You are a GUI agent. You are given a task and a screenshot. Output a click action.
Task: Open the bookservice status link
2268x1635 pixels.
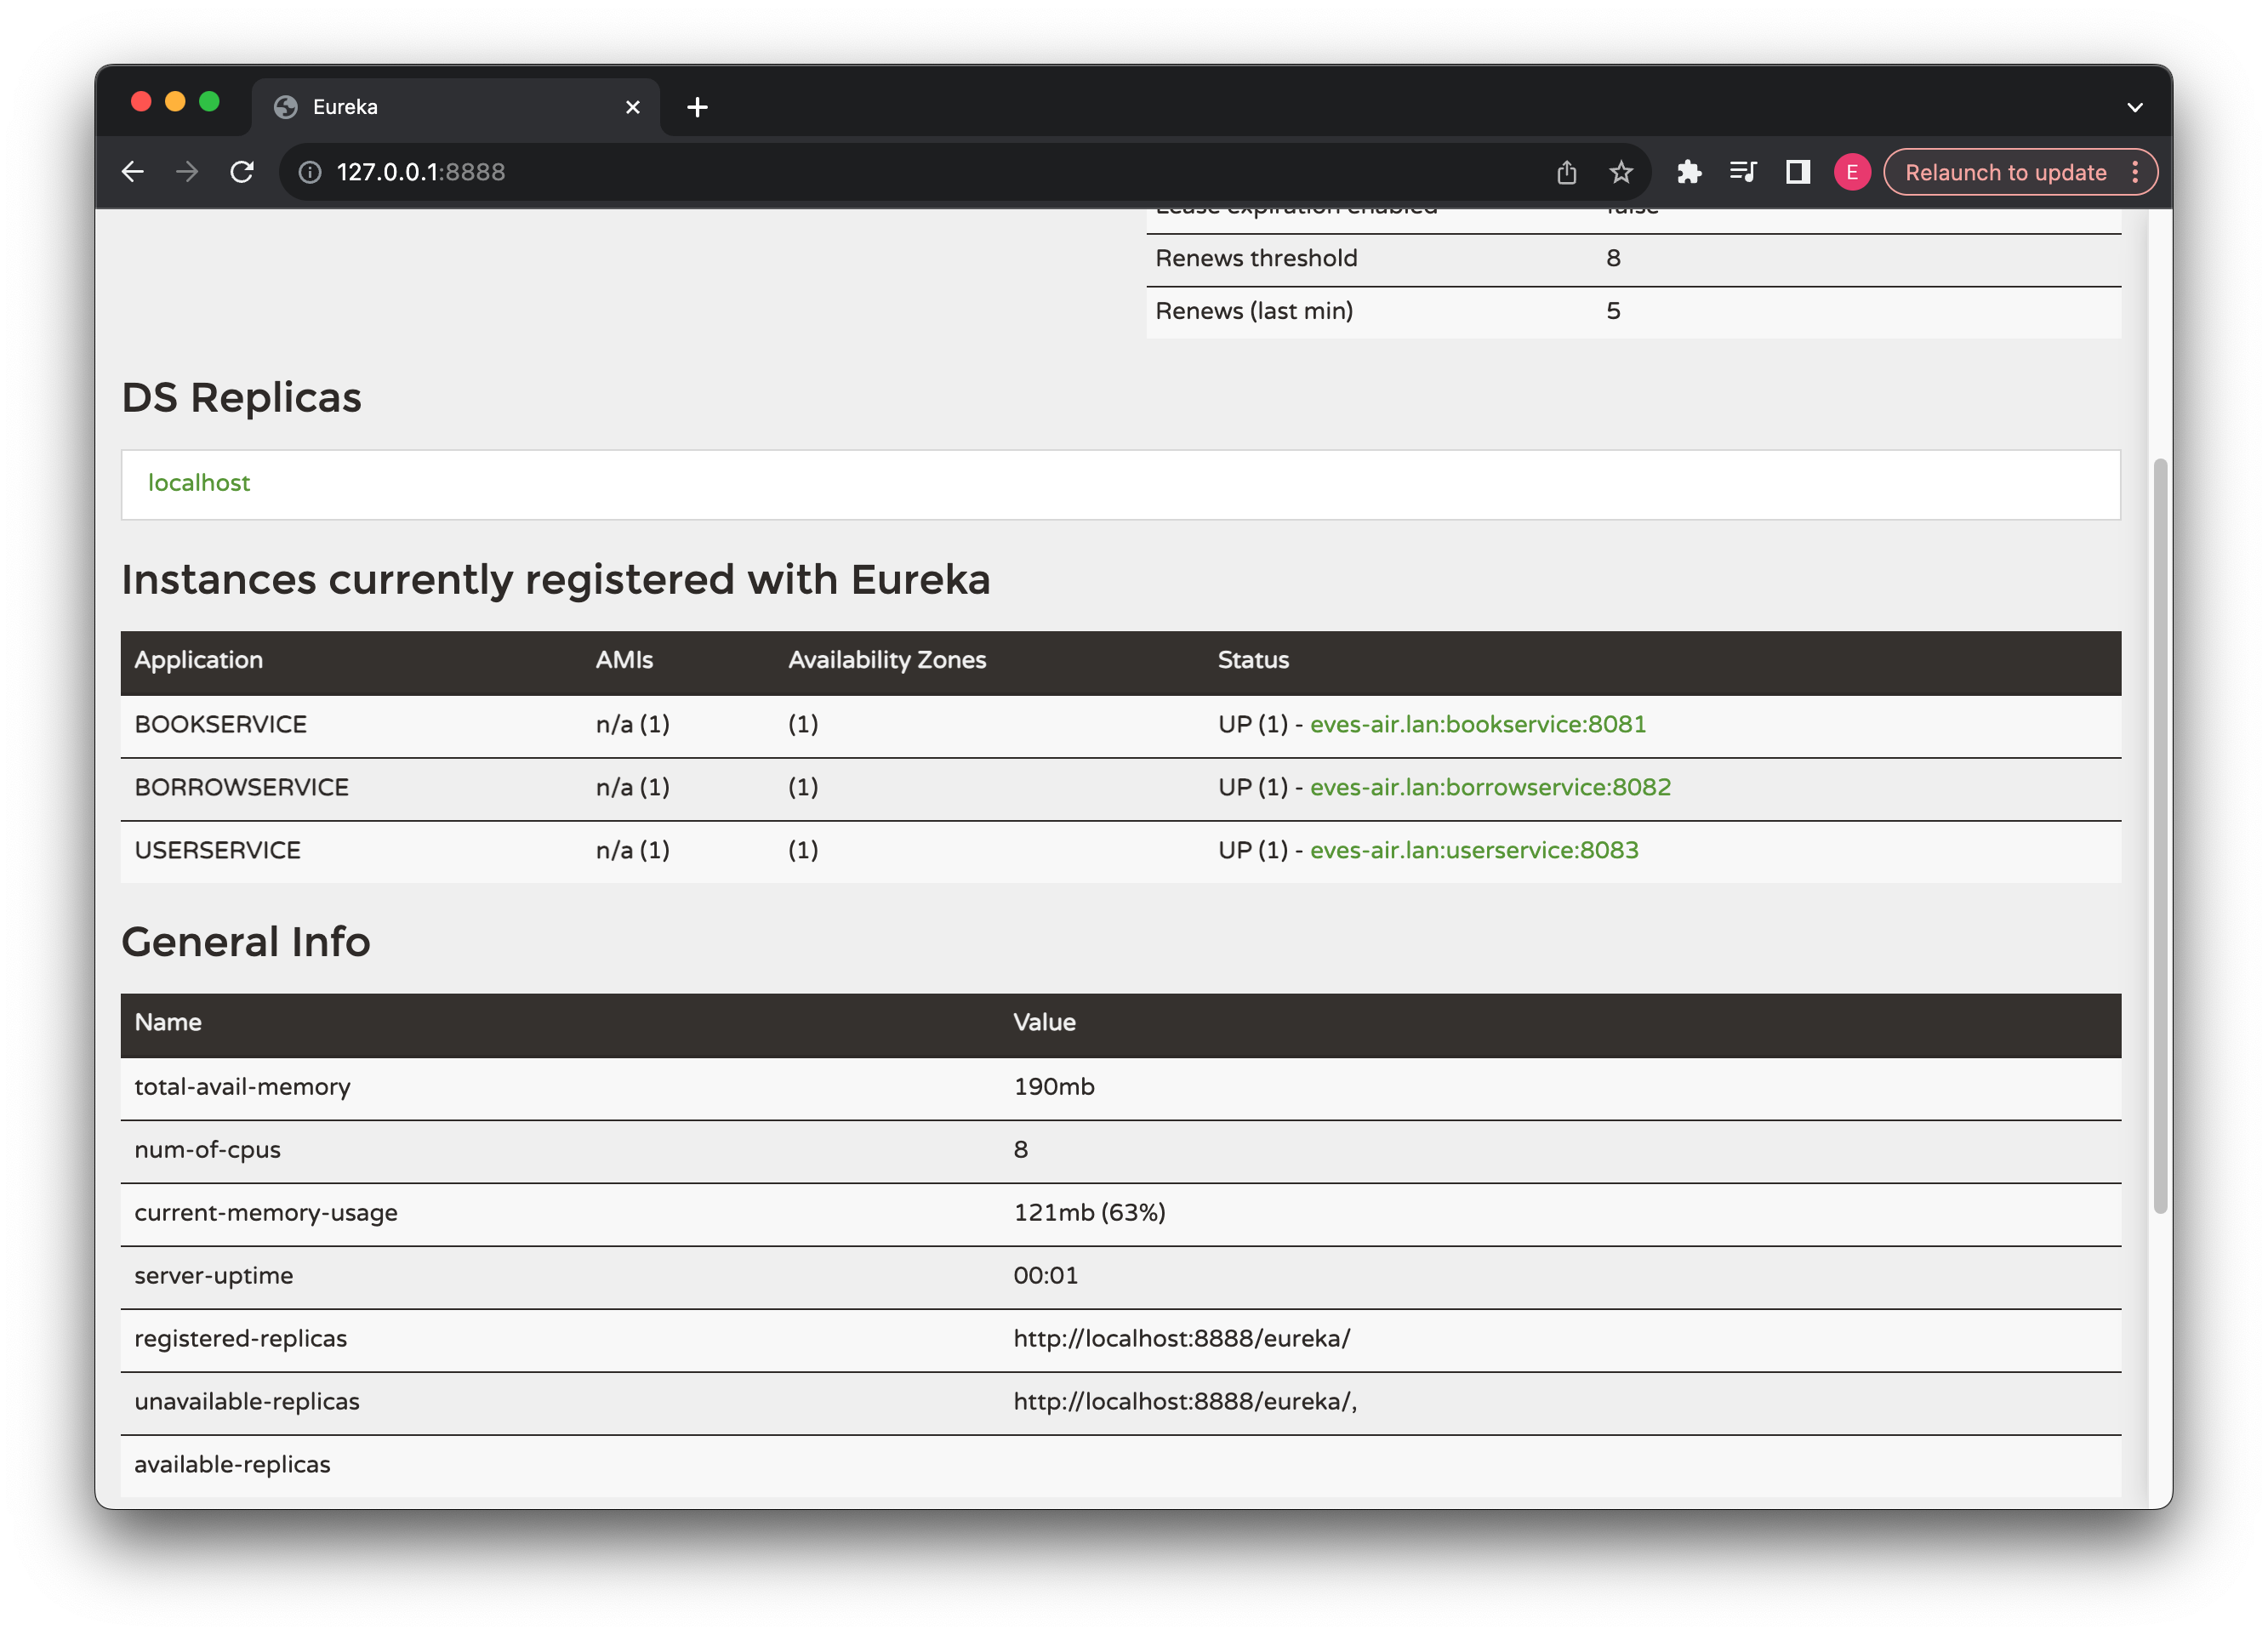[1478, 724]
